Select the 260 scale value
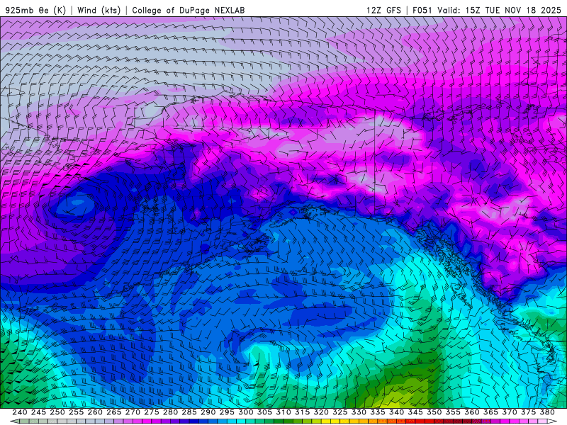The width and height of the screenshot is (567, 425). click(x=95, y=412)
